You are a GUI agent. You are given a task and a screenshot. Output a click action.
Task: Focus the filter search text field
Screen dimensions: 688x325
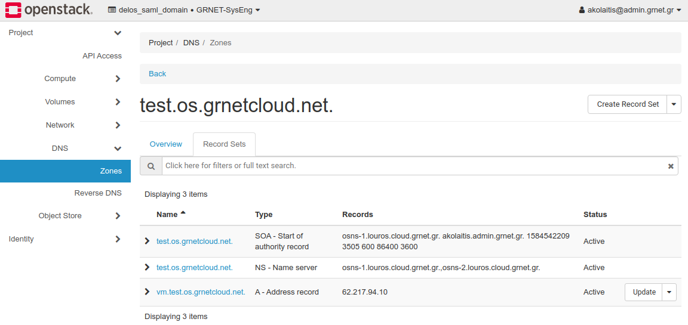click(412, 166)
